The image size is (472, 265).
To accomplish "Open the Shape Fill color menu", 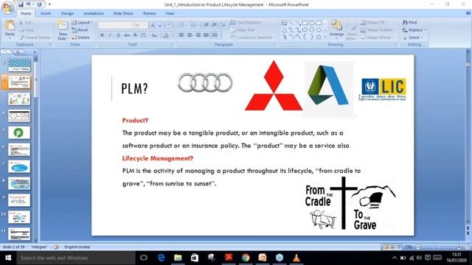I will [x=374, y=23].
